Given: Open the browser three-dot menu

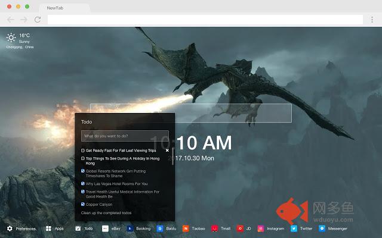Looking at the screenshot, I should point(372,20).
